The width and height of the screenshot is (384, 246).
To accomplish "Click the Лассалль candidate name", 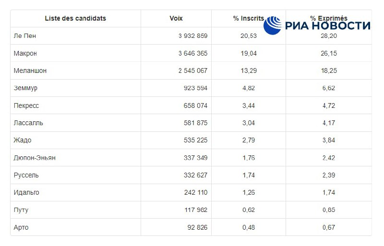I will pos(28,123).
